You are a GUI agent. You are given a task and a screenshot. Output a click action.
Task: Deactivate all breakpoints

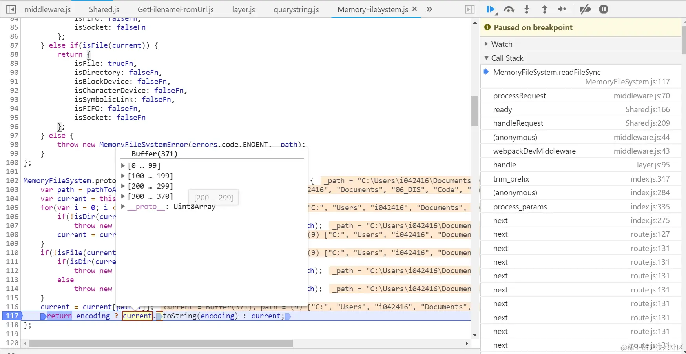(586, 9)
